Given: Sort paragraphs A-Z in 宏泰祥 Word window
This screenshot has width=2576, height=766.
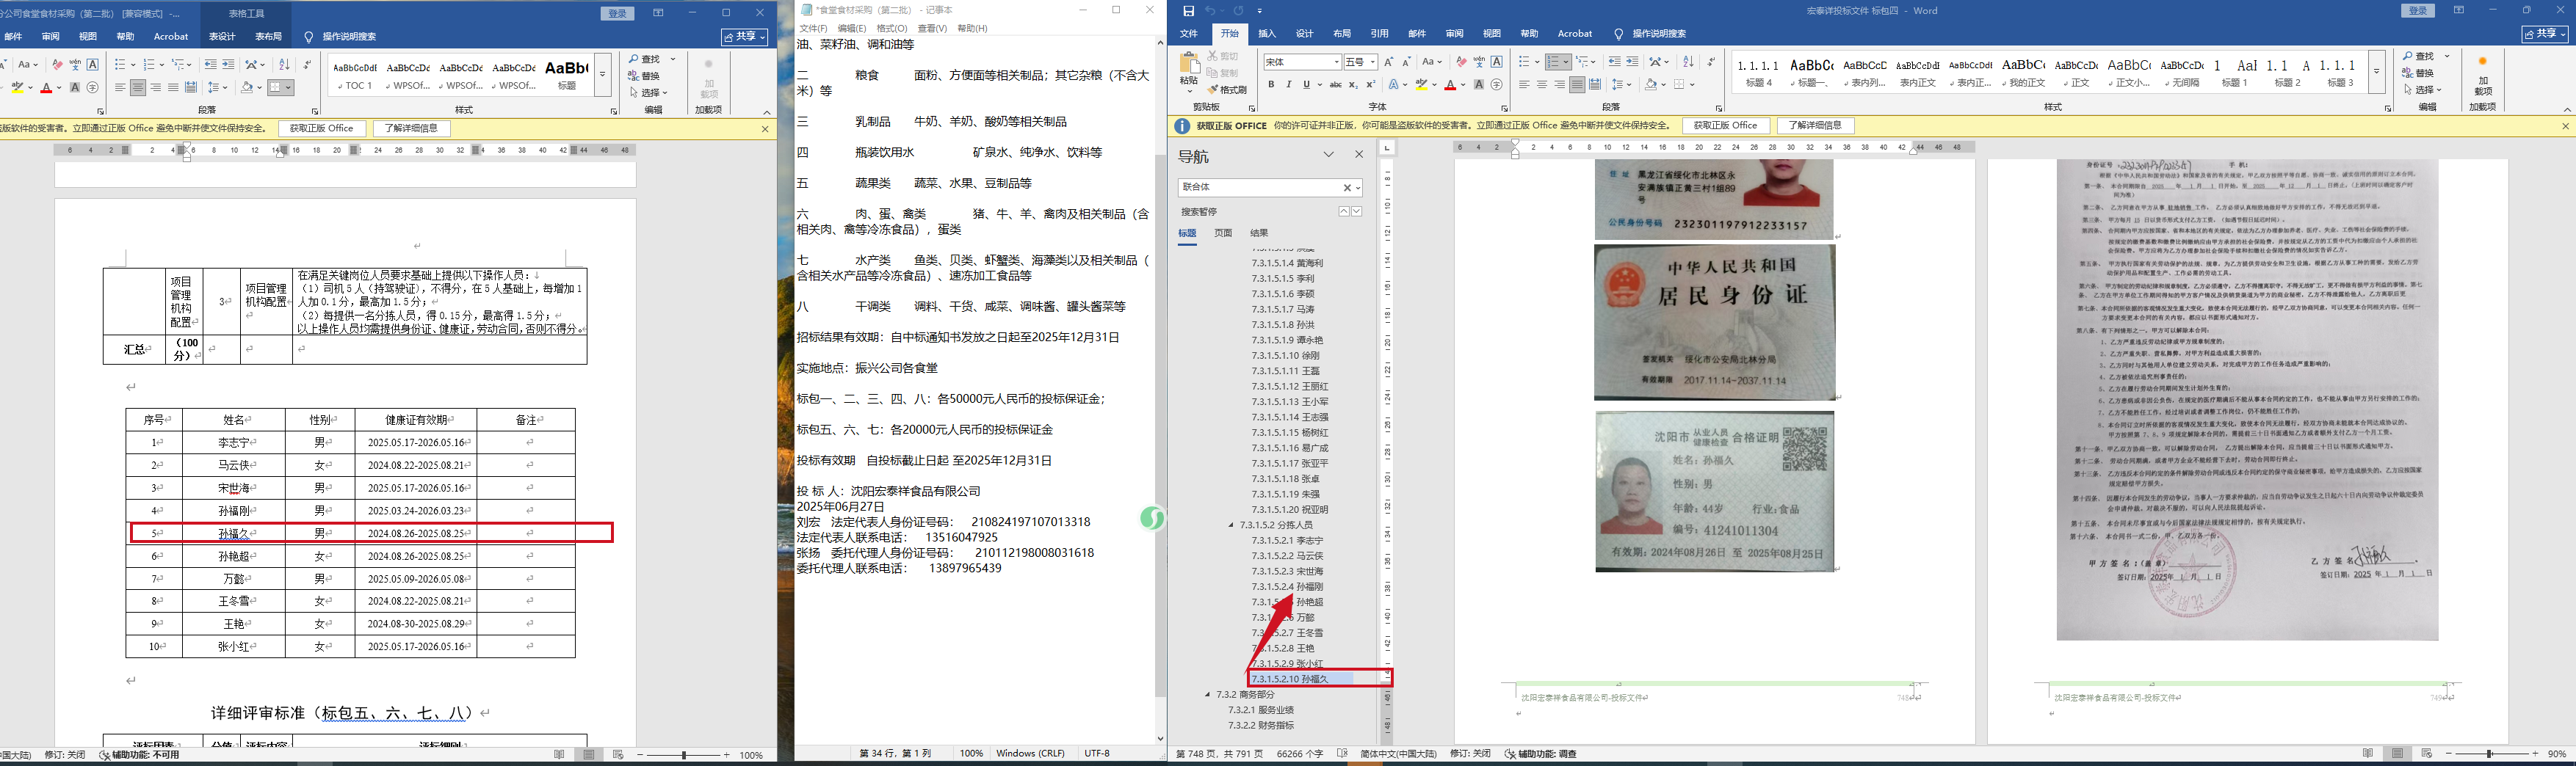Looking at the screenshot, I should point(1689,62).
